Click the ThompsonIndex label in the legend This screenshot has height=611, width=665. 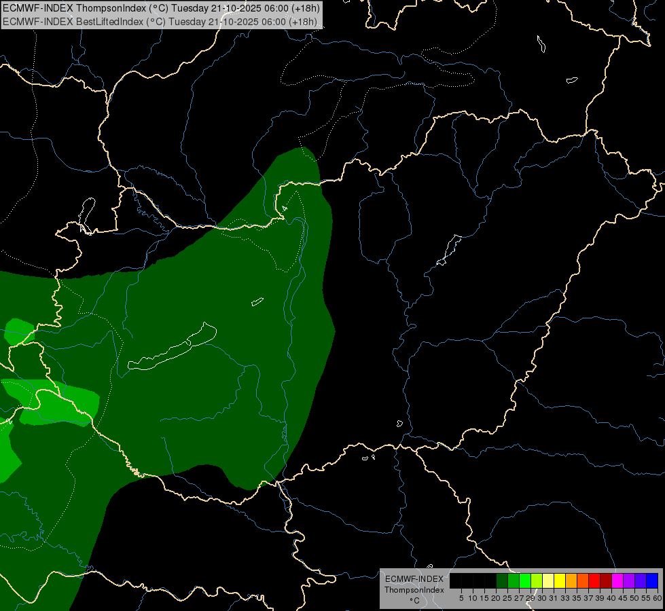pos(414,590)
